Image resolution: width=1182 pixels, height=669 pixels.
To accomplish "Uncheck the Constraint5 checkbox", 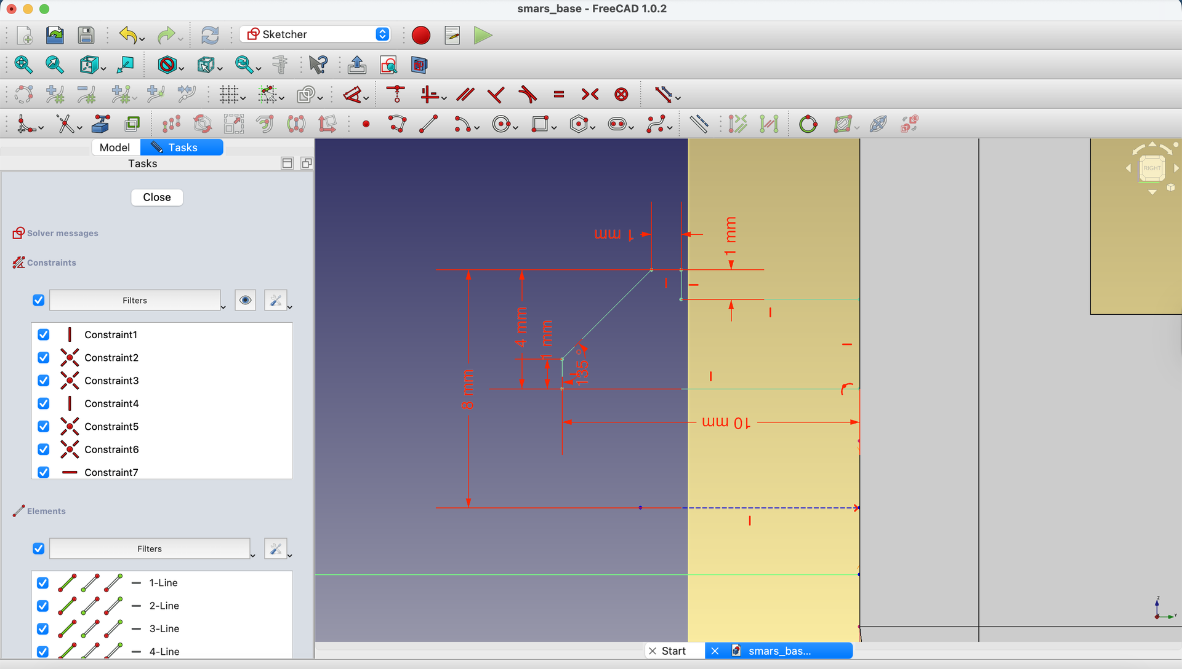I will 43,426.
